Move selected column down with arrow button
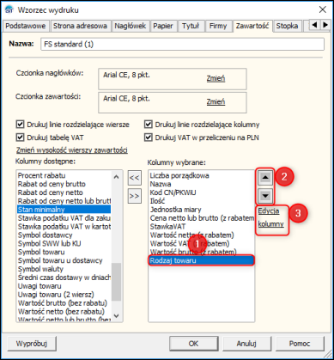Viewport: 334px width, 360px height. pos(265,196)
